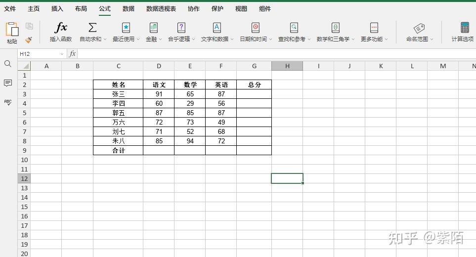This screenshot has height=257, width=476.
Task: Select column H header
Action: coord(287,66)
